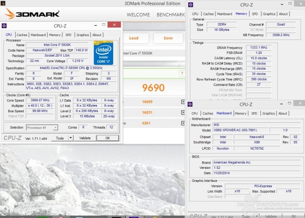The image size is (305, 218).
Task: Click the Max TDP value 140.0 W
Action: pyautogui.click(x=82, y=50)
